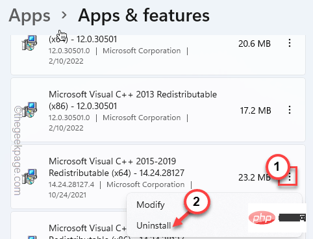Click the 17.2 MB size value
Screen dimensions: 313x239
click(255, 110)
